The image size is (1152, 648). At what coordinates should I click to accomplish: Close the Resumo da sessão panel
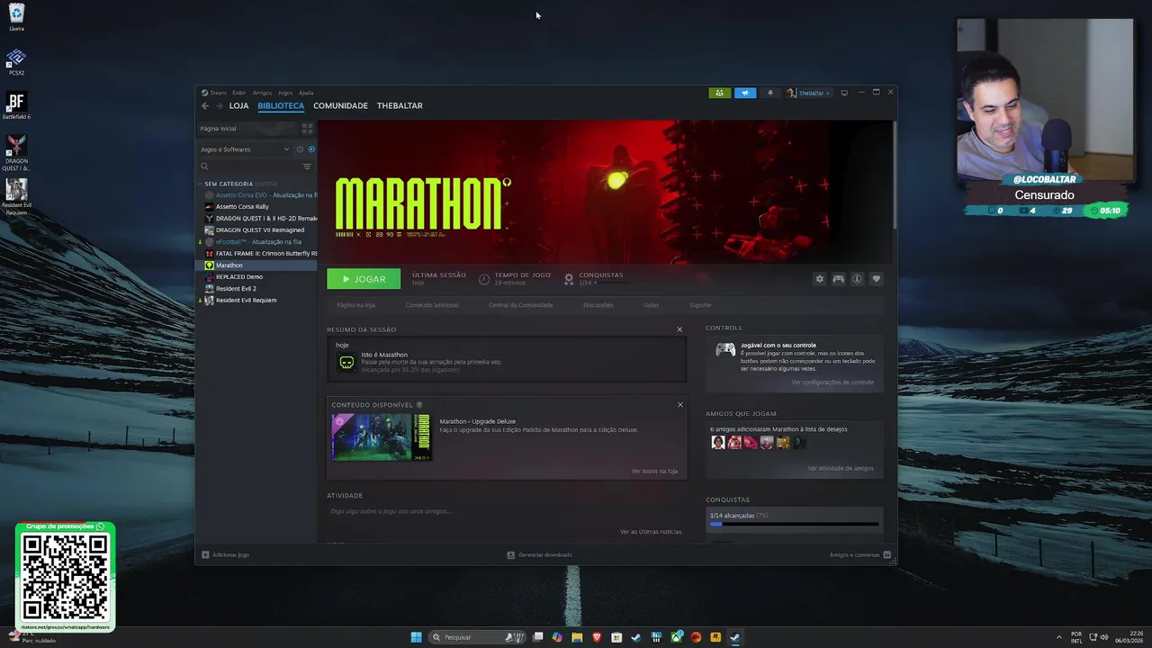pyautogui.click(x=679, y=329)
